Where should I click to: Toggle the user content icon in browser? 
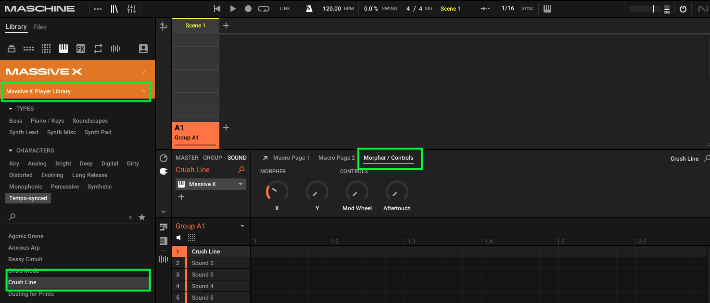click(143, 49)
